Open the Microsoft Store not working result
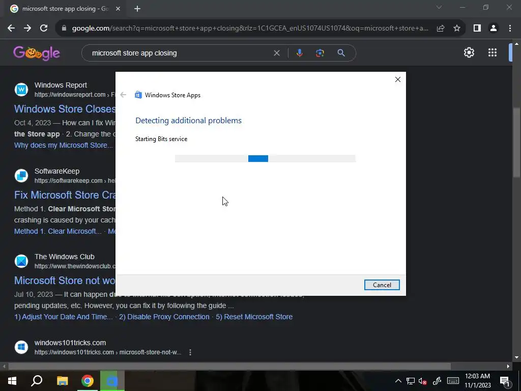Viewport: 521px width, 391px height. [65, 281]
